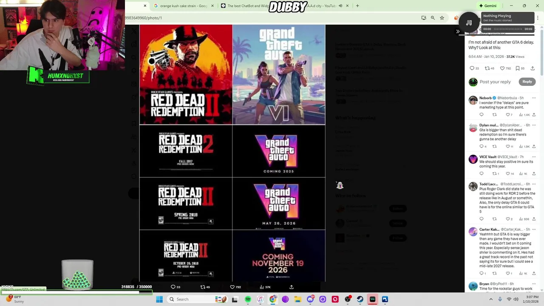Open the @TodoLacroi... handle link
The width and height of the screenshot is (544, 306).
[x=511, y=184]
